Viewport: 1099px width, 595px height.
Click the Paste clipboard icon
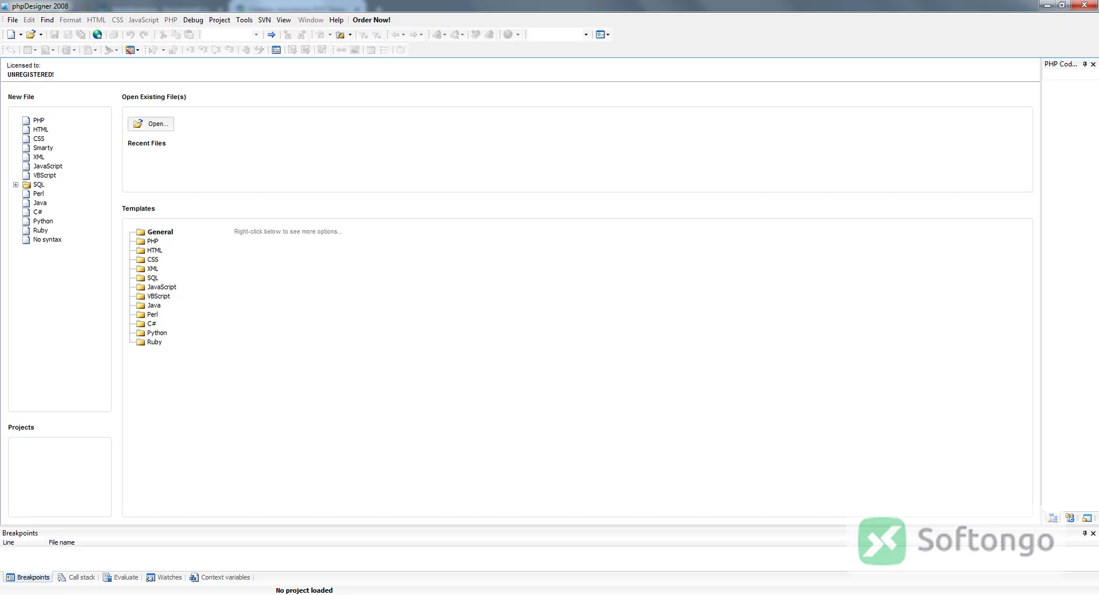coord(189,35)
